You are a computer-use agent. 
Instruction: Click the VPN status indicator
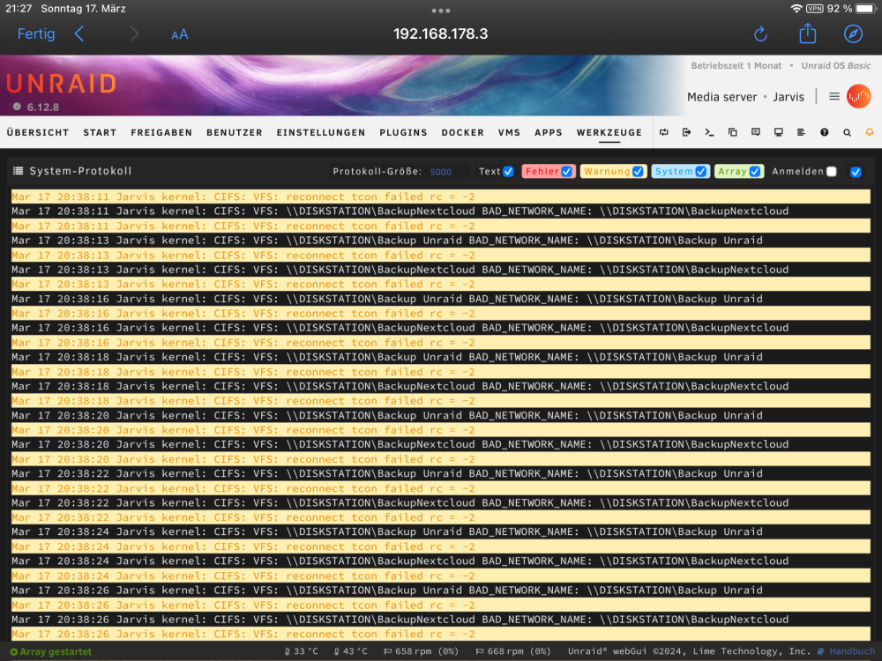814,9
